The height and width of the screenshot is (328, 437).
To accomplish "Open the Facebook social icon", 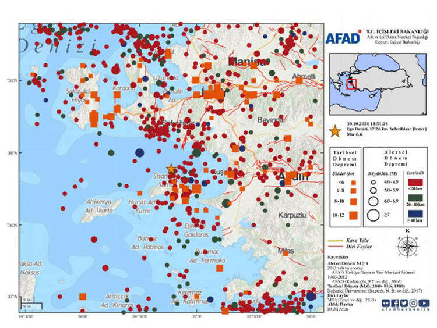I will [394, 303].
